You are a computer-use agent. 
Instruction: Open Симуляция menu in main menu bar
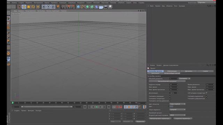pyautogui.click(x=71, y=3)
